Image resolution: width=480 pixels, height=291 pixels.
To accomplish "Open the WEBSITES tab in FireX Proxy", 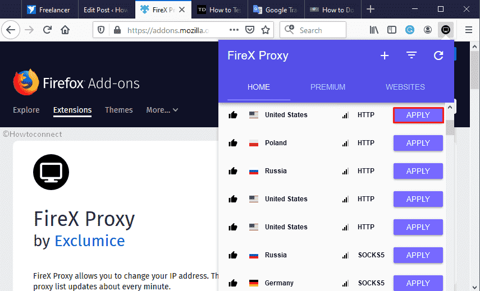I will (x=405, y=87).
